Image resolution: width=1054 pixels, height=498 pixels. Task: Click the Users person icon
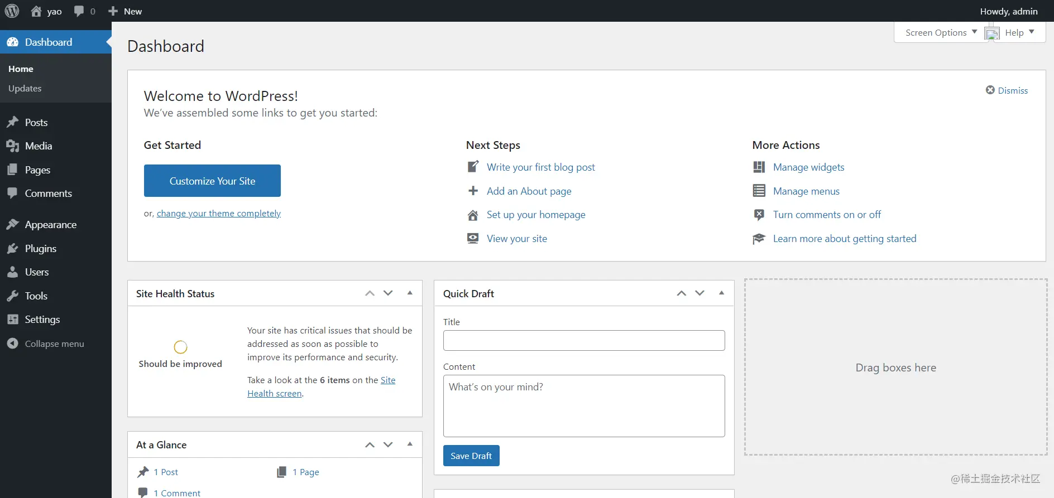point(12,272)
